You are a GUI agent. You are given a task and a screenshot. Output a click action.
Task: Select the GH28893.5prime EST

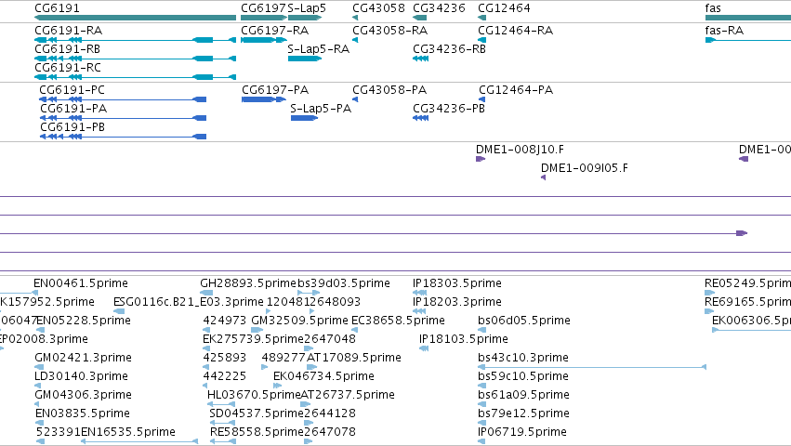point(206,293)
